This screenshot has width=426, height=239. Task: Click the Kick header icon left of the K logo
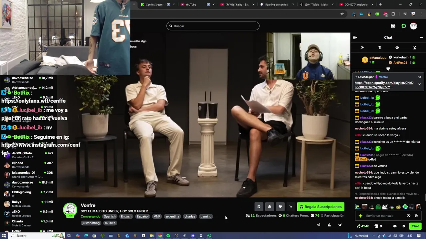[x=393, y=26]
